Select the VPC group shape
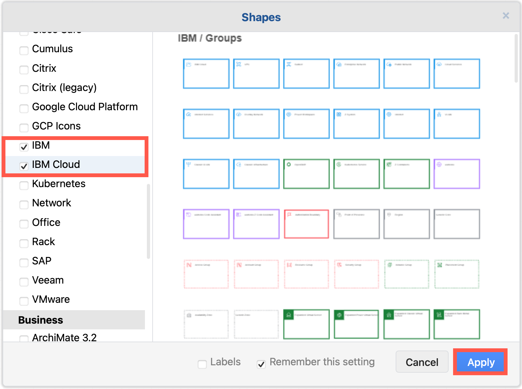The image size is (522, 389). coord(256,73)
